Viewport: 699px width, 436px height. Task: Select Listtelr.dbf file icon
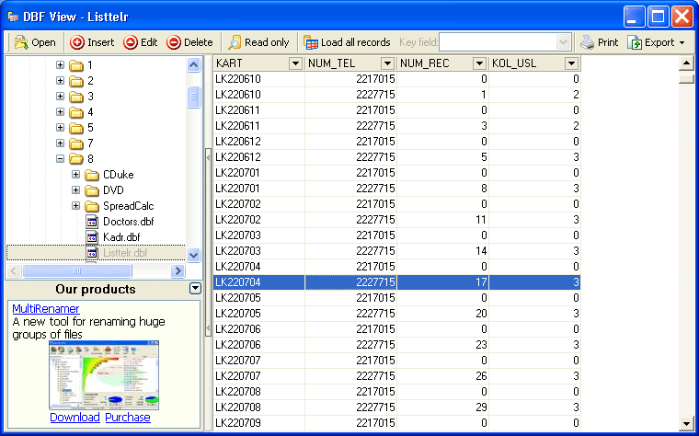92,253
